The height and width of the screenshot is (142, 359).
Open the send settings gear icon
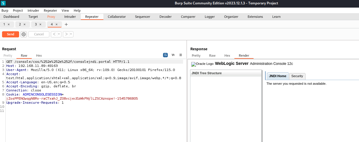pos(24,34)
